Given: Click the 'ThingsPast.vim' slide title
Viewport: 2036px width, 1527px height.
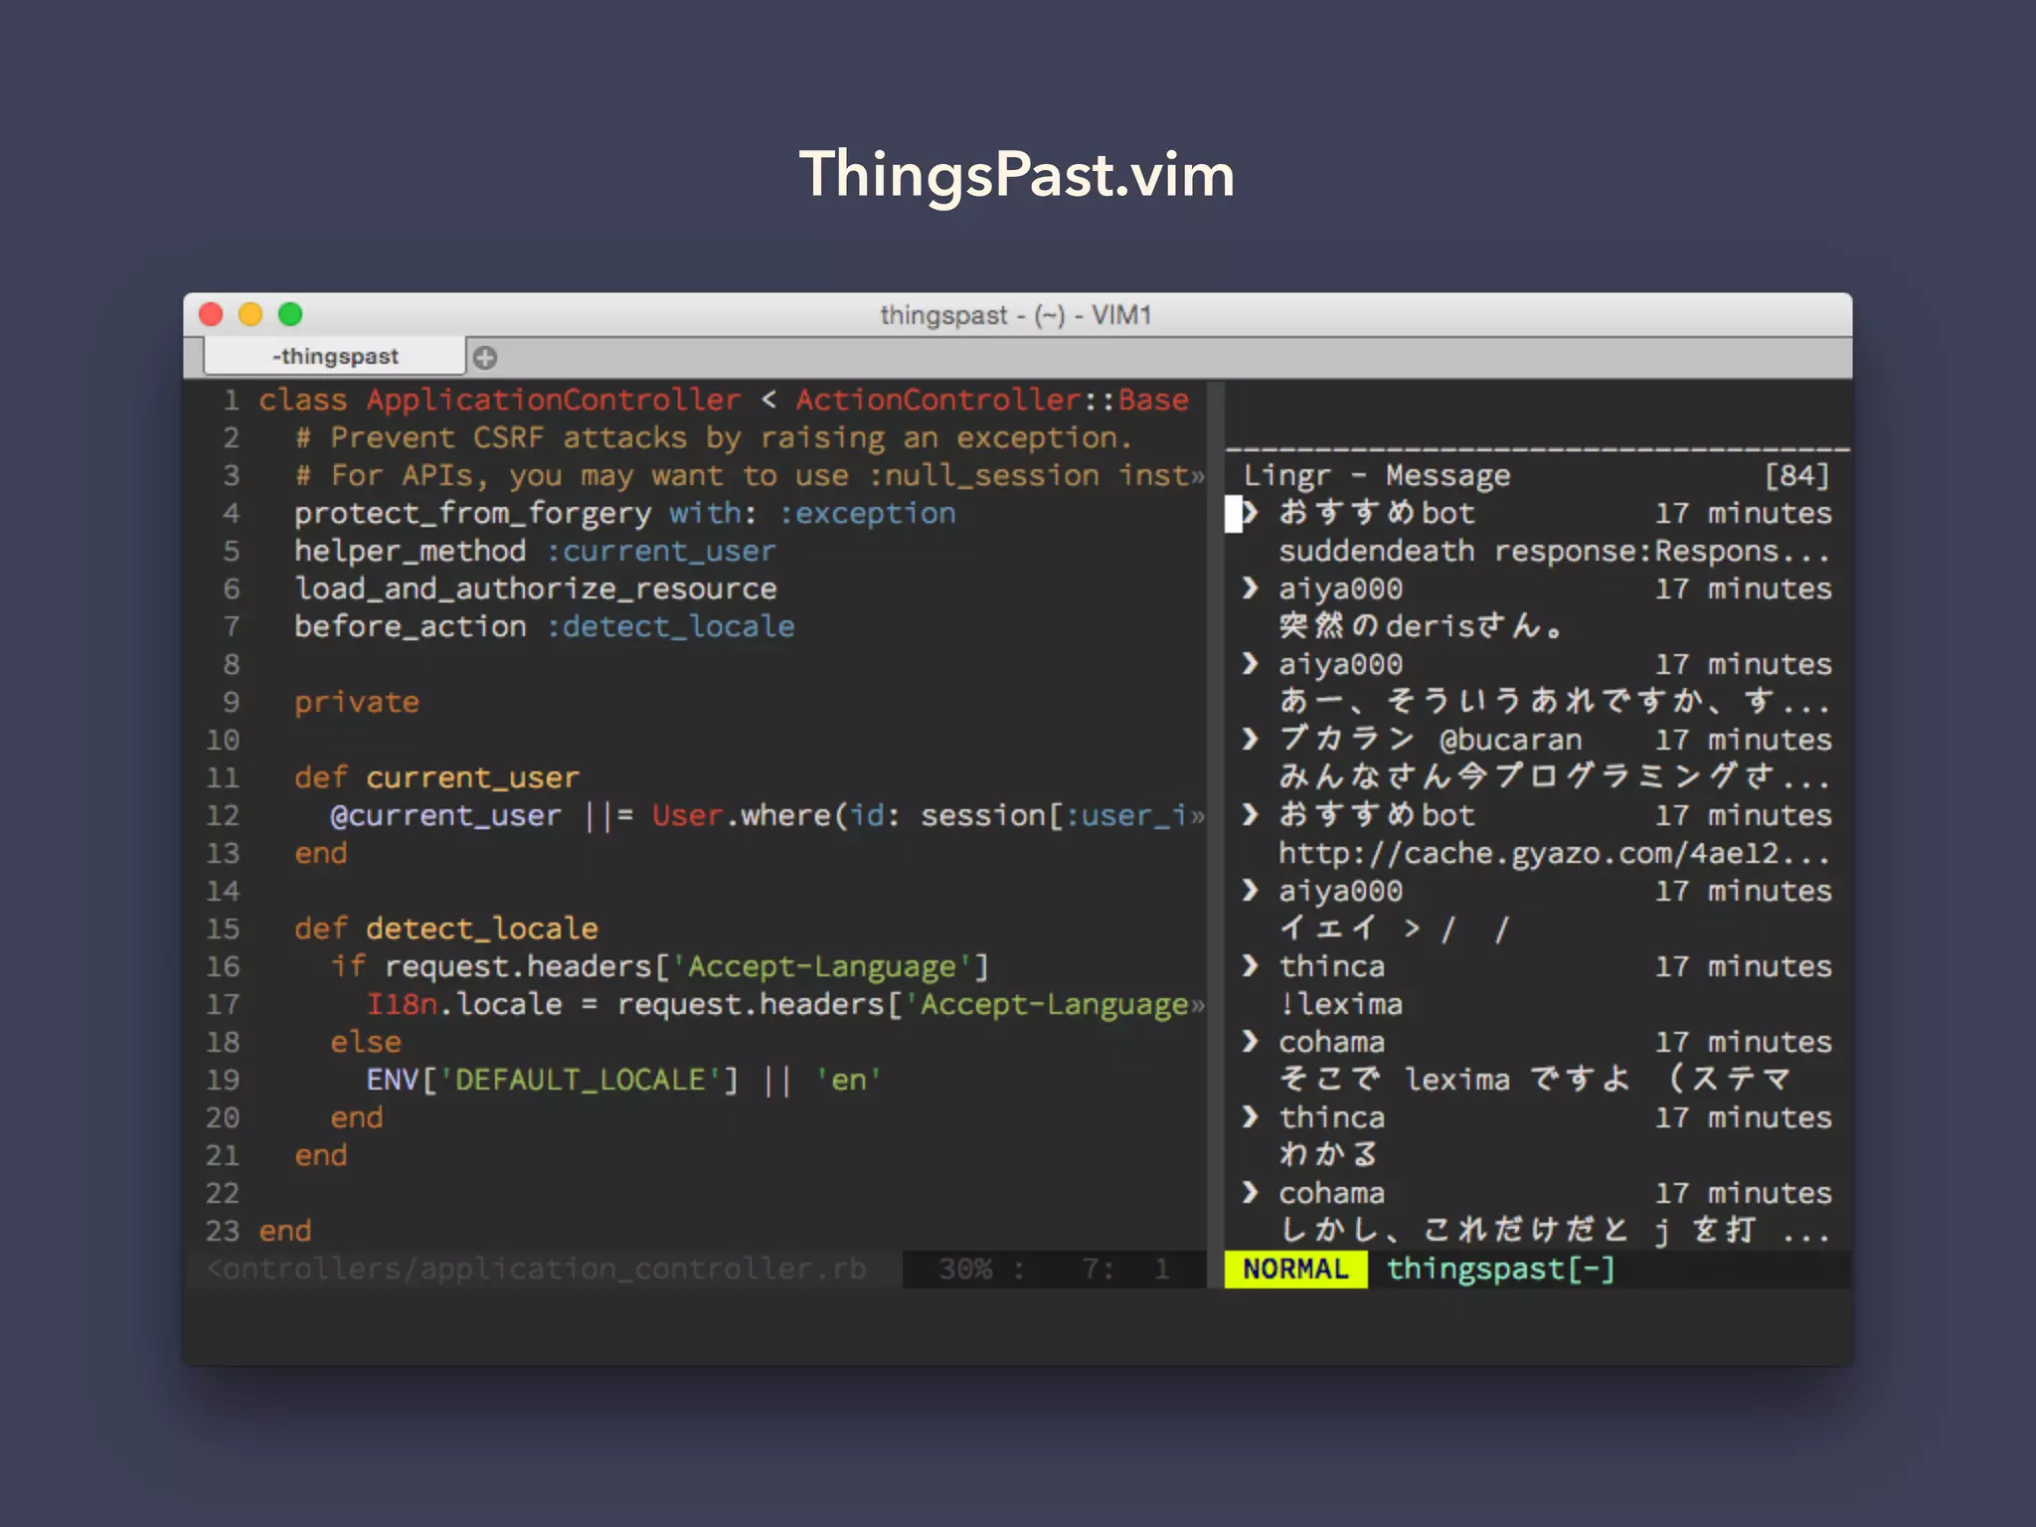Looking at the screenshot, I should coord(1017,175).
